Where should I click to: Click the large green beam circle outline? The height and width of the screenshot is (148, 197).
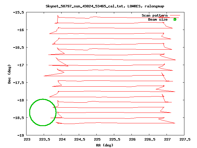(56, 112)
